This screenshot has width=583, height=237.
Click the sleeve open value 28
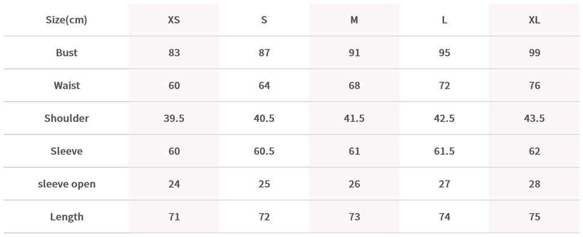pyautogui.click(x=534, y=184)
